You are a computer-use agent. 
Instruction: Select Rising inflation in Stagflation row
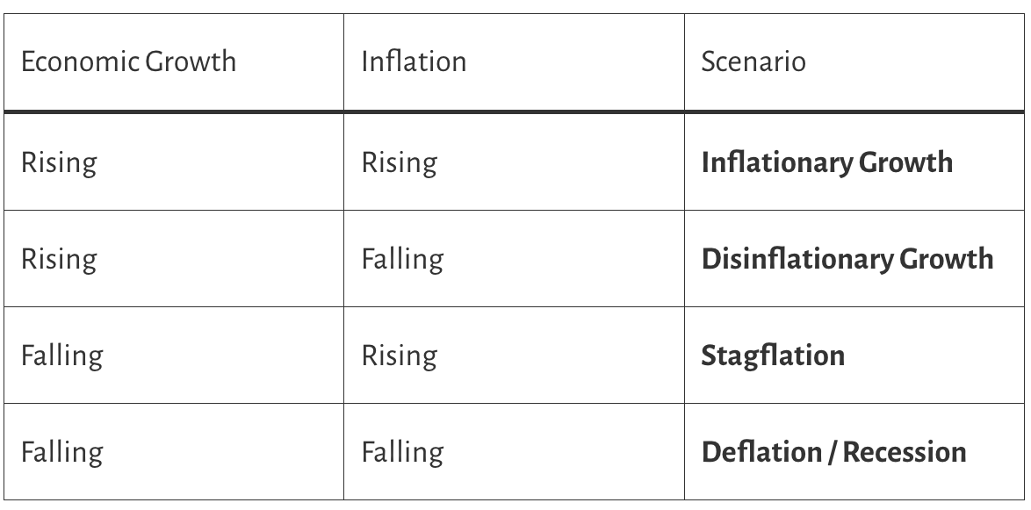pos(399,356)
